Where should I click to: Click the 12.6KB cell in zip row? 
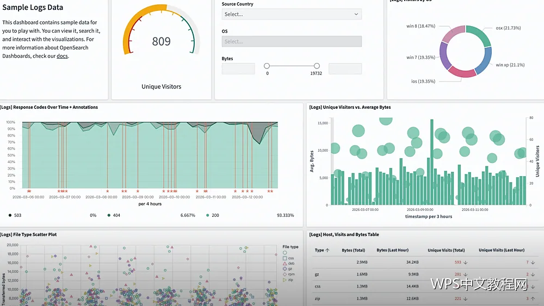pyautogui.click(x=412, y=299)
